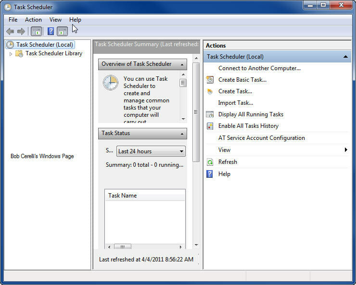Click the summary pane scroll down arrow

196,245
